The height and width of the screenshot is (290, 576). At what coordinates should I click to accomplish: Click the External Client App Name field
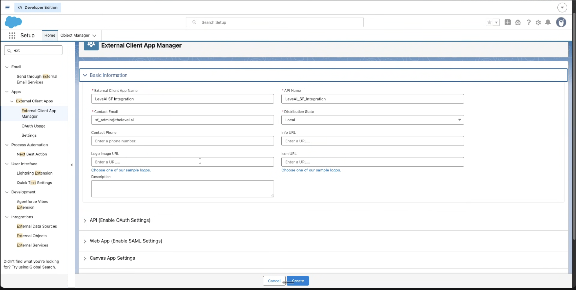(183, 99)
